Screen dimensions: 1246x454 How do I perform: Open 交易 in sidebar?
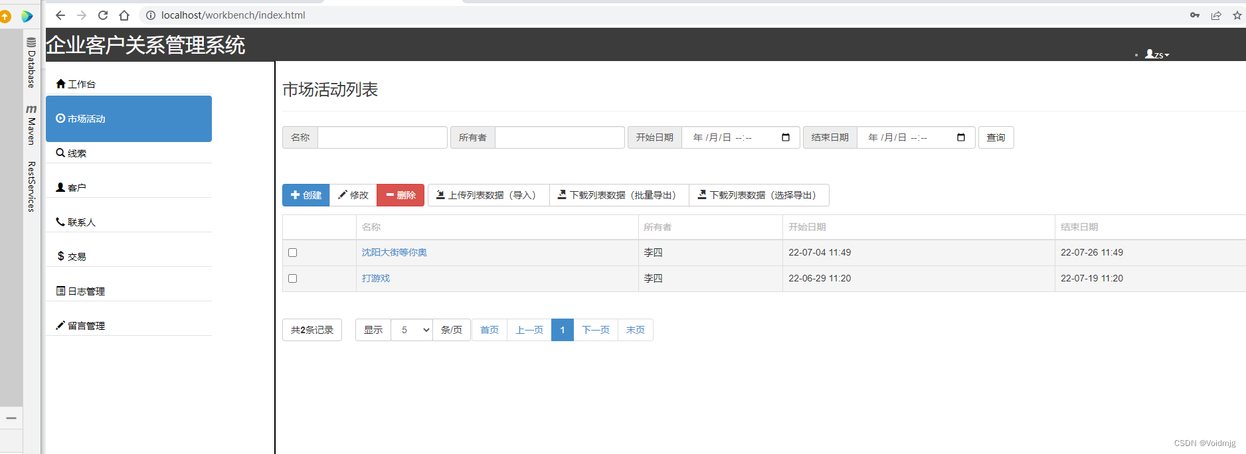click(x=71, y=257)
